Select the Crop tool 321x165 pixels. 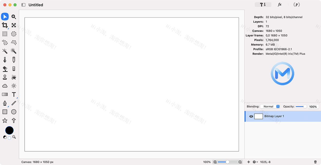pos(5,25)
